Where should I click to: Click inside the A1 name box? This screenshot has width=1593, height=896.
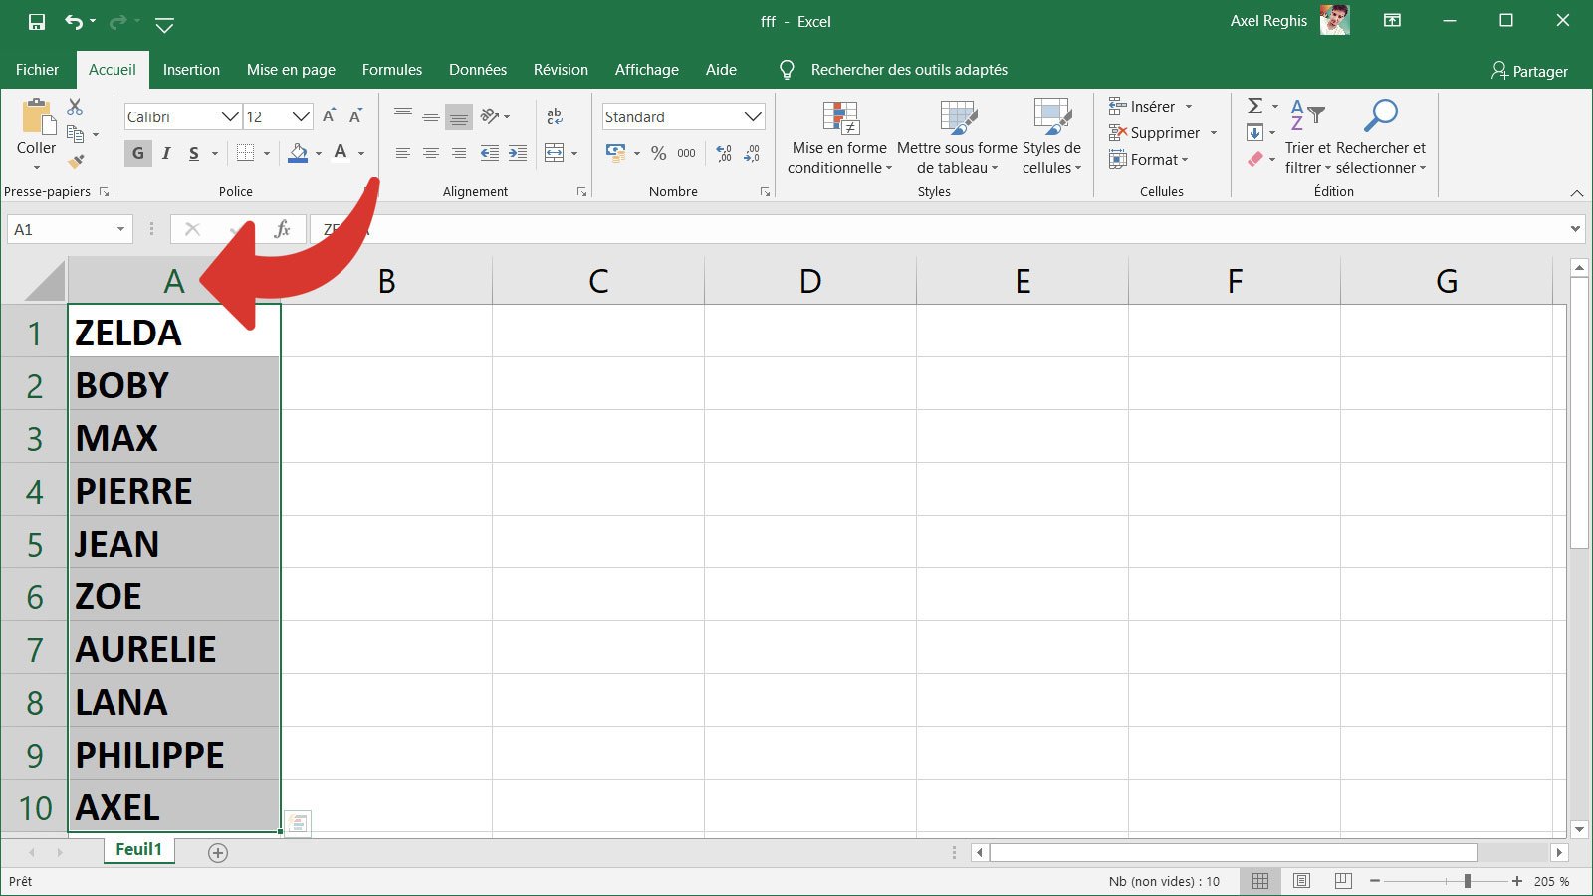60,228
